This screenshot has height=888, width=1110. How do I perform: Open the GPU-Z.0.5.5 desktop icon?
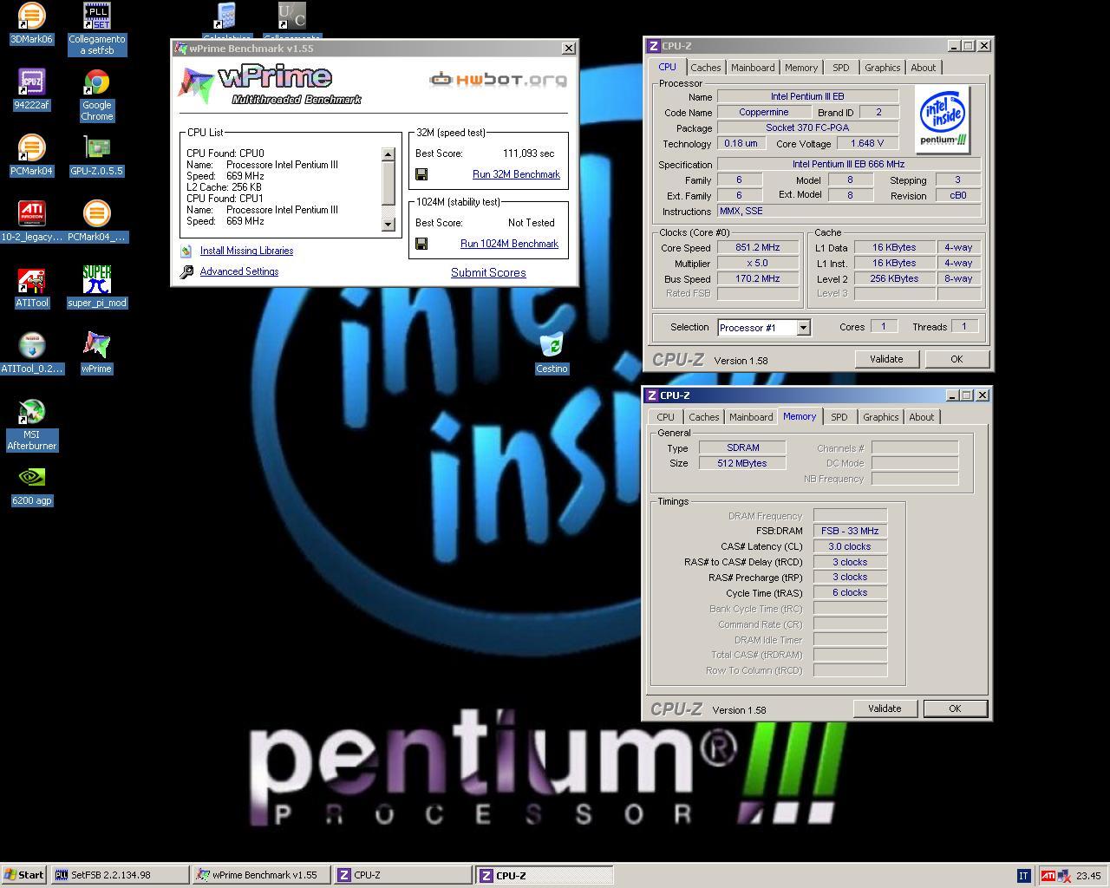pos(97,155)
